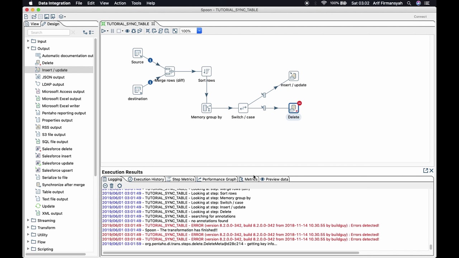This screenshot has width=459, height=258.
Task: Stop the transformation with the stop icon
Action: pos(119,31)
